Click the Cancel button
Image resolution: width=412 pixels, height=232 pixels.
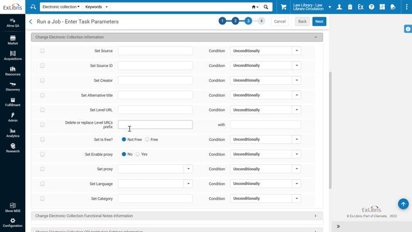point(279,21)
